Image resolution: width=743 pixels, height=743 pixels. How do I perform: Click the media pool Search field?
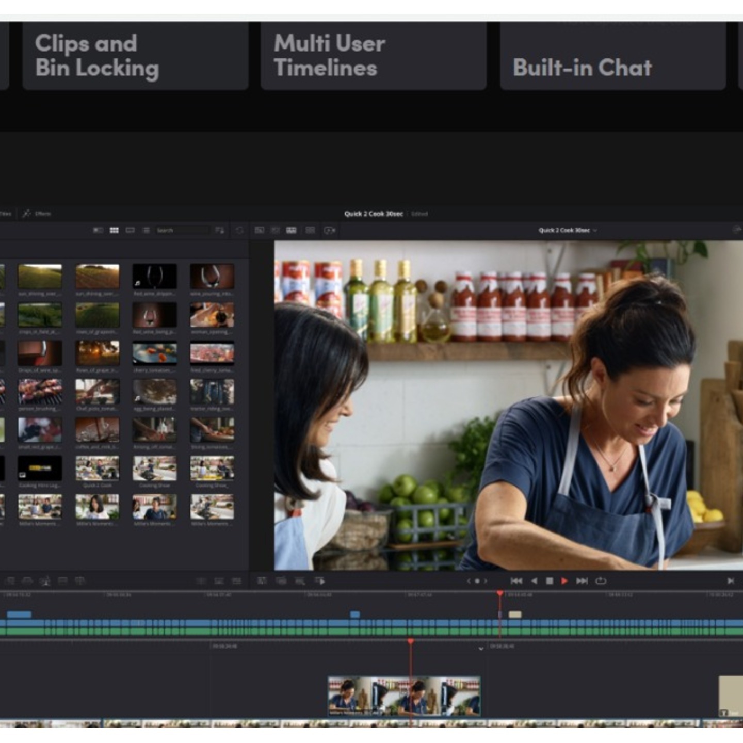click(x=182, y=230)
